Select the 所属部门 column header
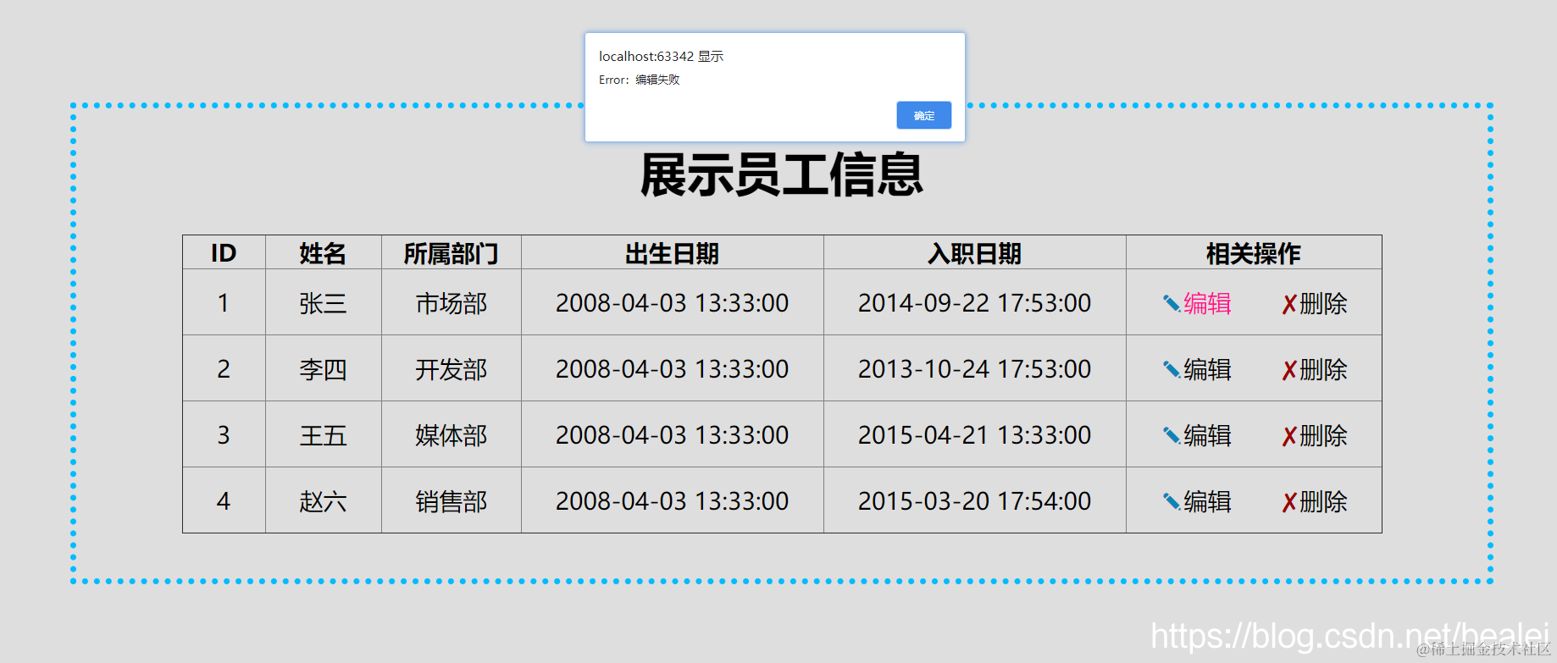Viewport: 1557px width, 663px height. [x=451, y=253]
